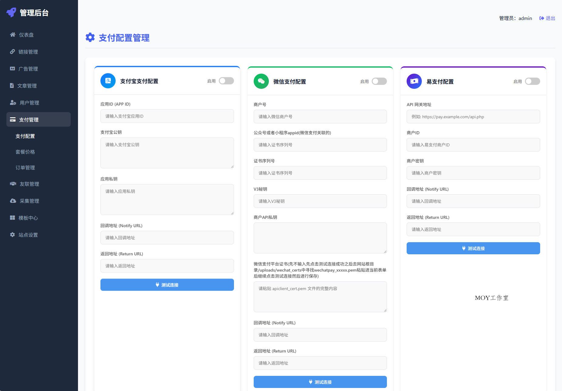Select the 仪表盘 dashboard icon in sidebar

pyautogui.click(x=12, y=34)
